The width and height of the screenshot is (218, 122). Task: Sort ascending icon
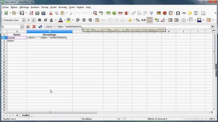139,13
